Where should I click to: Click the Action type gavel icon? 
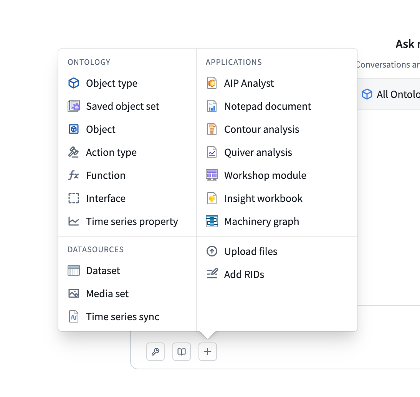[x=74, y=152]
